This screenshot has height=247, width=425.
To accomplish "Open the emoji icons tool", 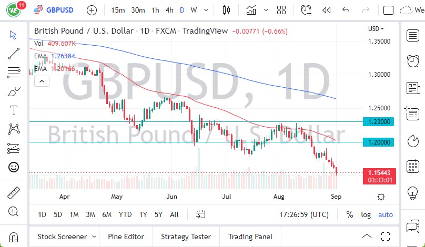I will coord(14,167).
